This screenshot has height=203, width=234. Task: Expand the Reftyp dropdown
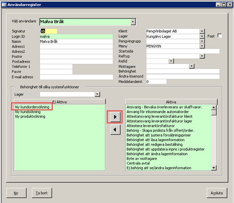(202, 56)
